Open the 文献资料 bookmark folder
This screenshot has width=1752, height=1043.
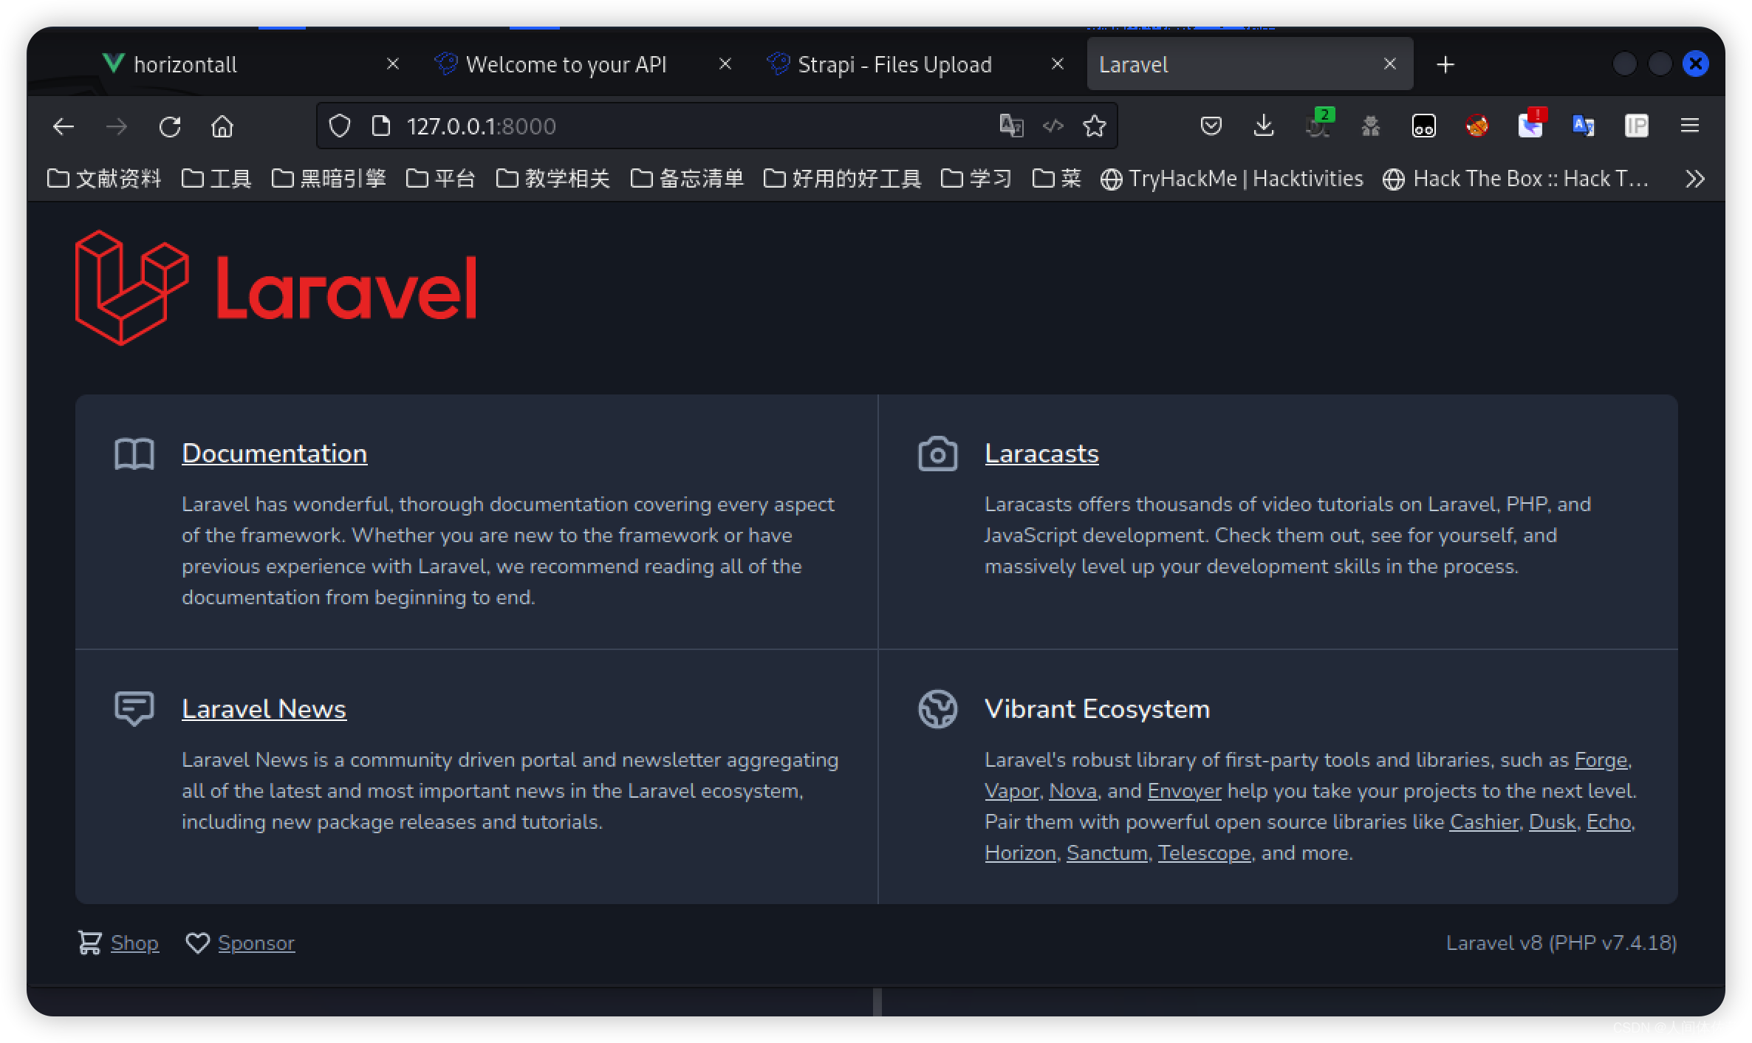[104, 179]
